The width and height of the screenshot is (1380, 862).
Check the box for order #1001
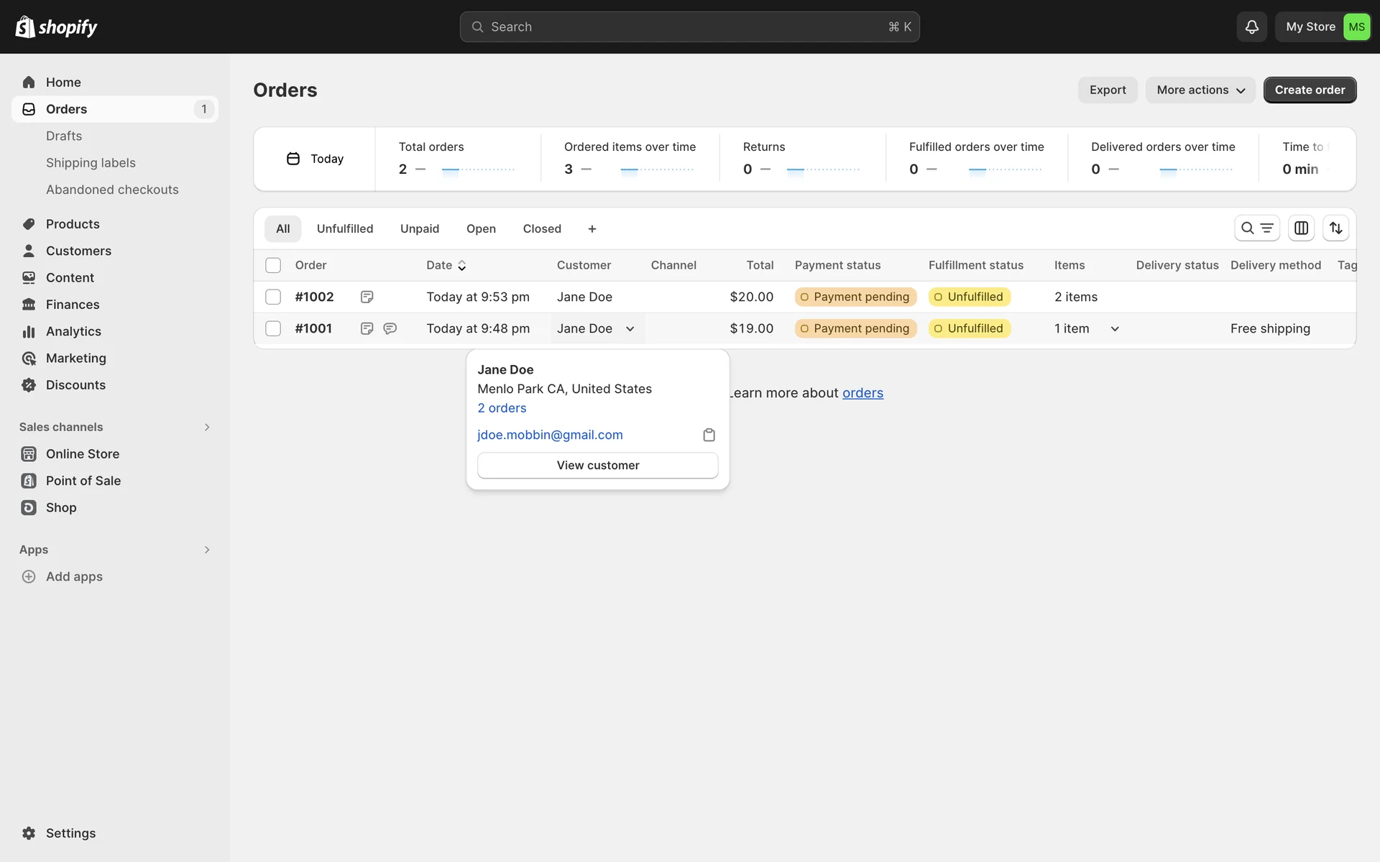[273, 328]
